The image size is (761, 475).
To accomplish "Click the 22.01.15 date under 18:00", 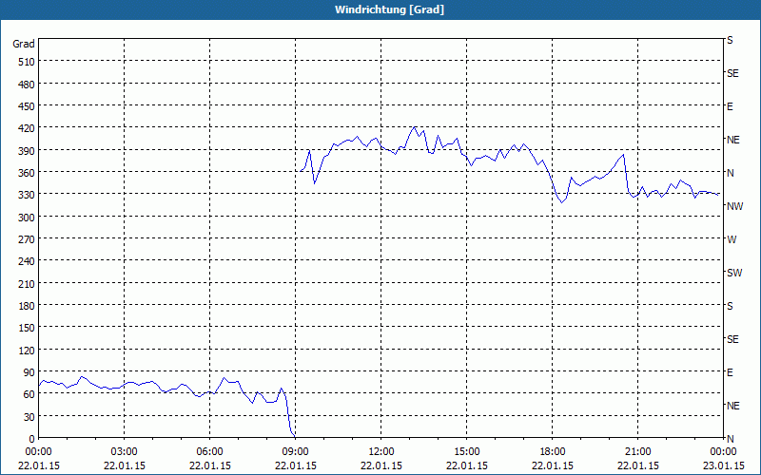I will [x=553, y=465].
